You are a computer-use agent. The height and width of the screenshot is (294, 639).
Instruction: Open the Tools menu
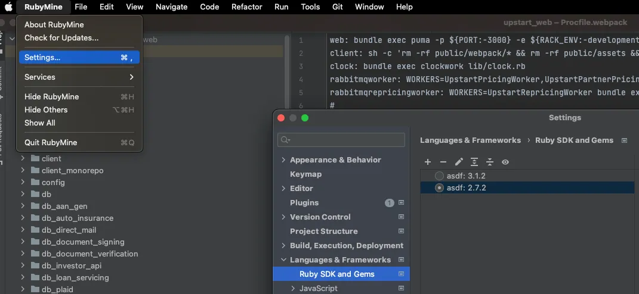pyautogui.click(x=310, y=7)
